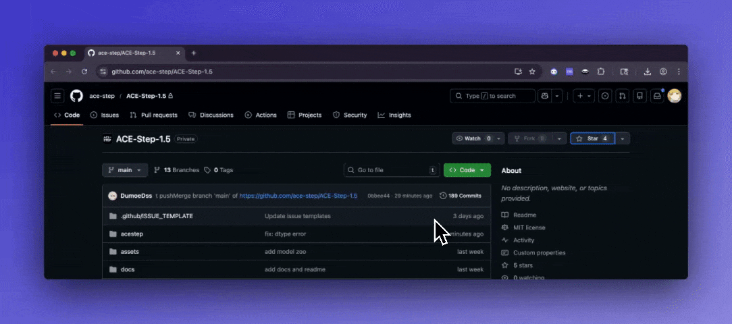Open the Projects tab
The image size is (732, 324).
[305, 115]
